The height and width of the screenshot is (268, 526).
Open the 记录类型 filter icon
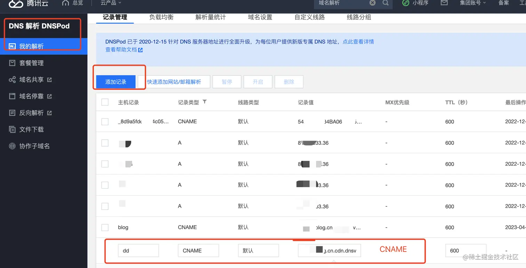click(205, 102)
